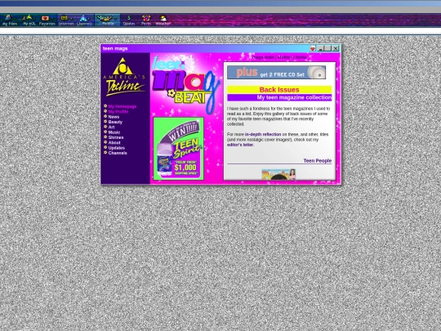Open the Quotes dollar icon

(129, 18)
